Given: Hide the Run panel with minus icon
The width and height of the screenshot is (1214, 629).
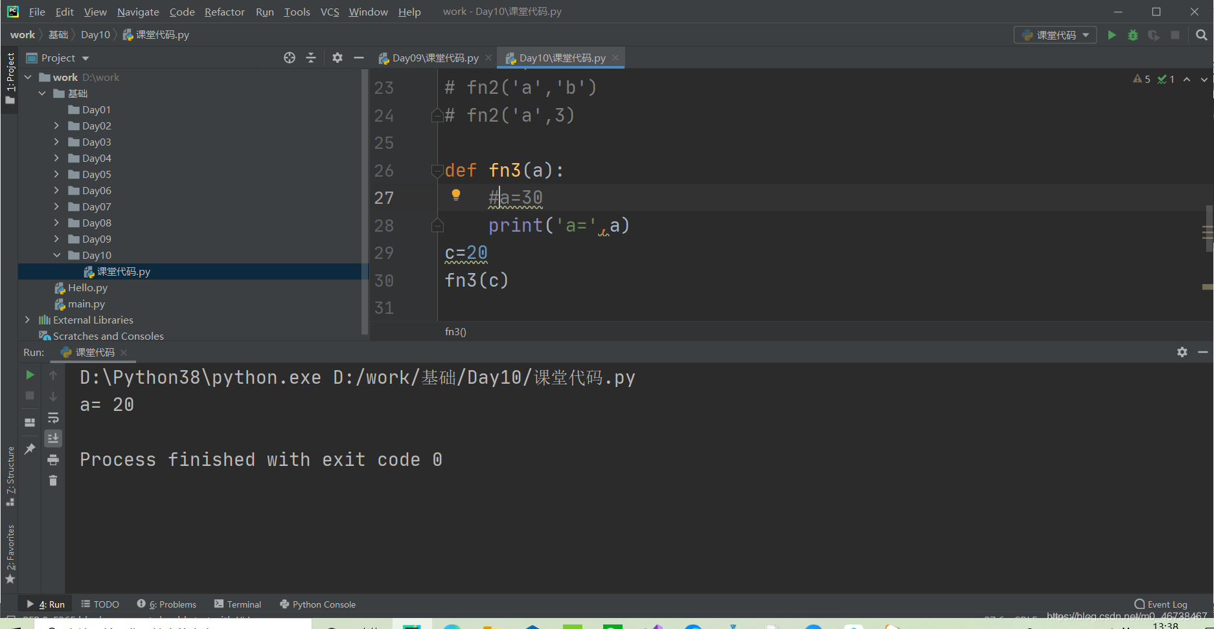Looking at the screenshot, I should tap(1203, 352).
